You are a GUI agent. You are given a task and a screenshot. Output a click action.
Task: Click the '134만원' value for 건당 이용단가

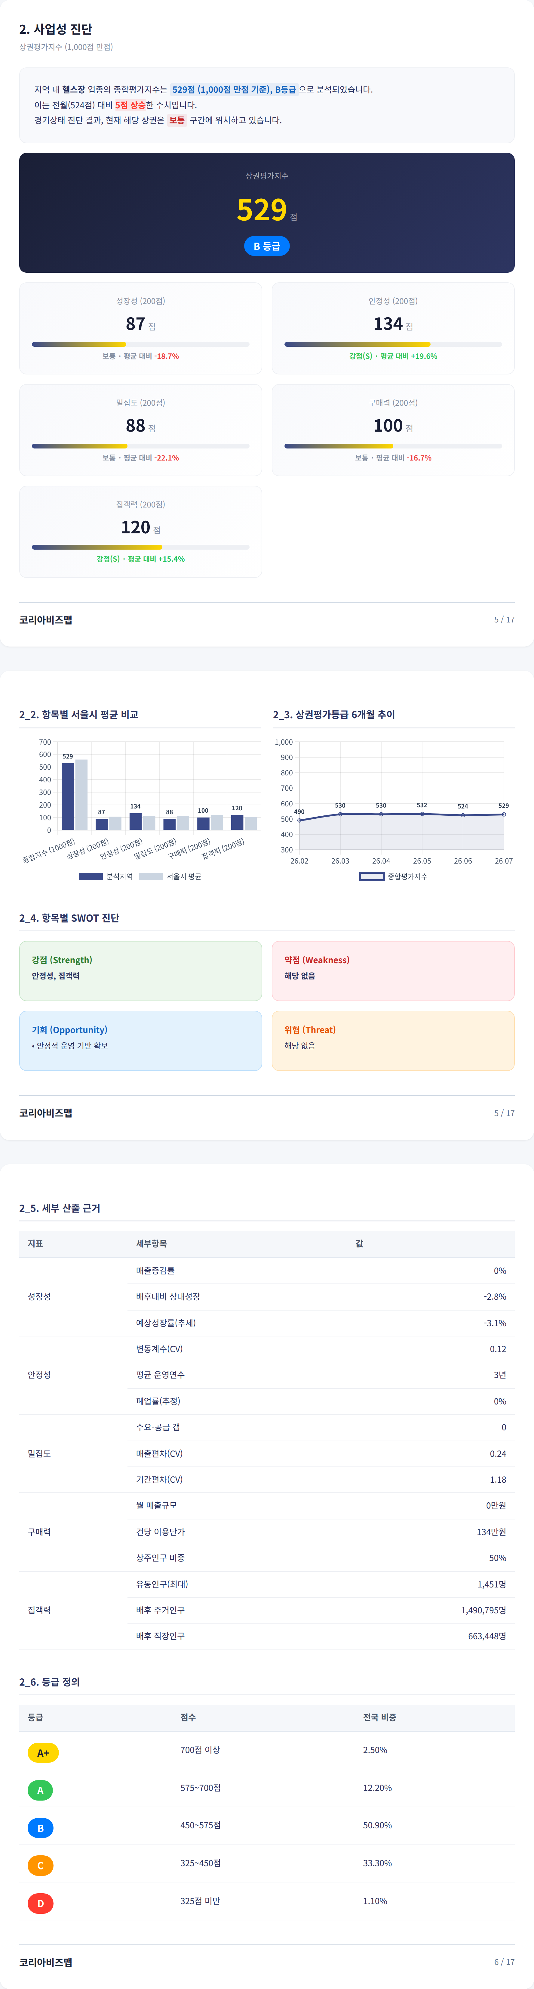[x=492, y=1532]
